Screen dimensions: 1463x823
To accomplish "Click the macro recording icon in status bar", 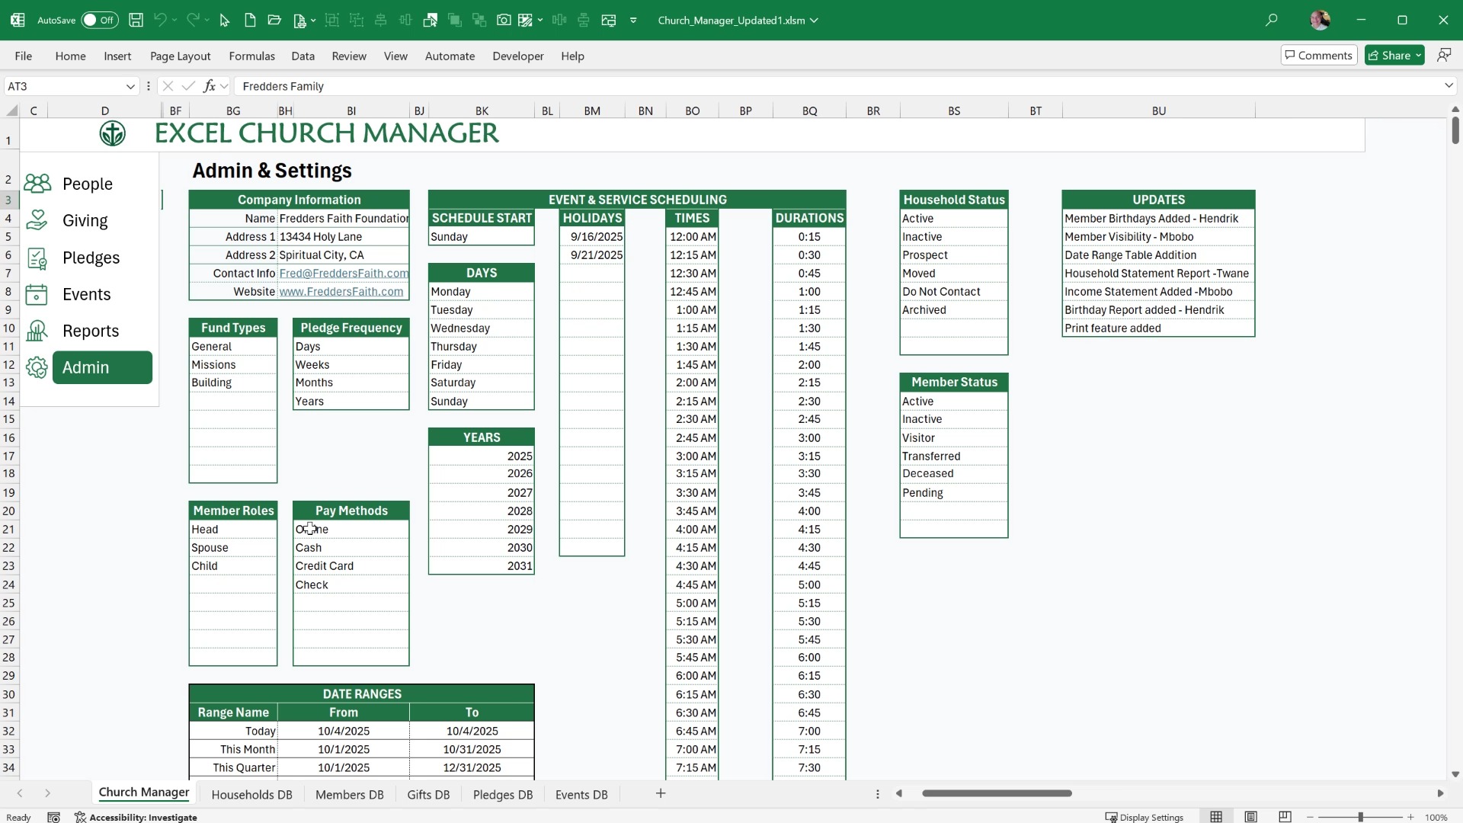I will coord(53,817).
